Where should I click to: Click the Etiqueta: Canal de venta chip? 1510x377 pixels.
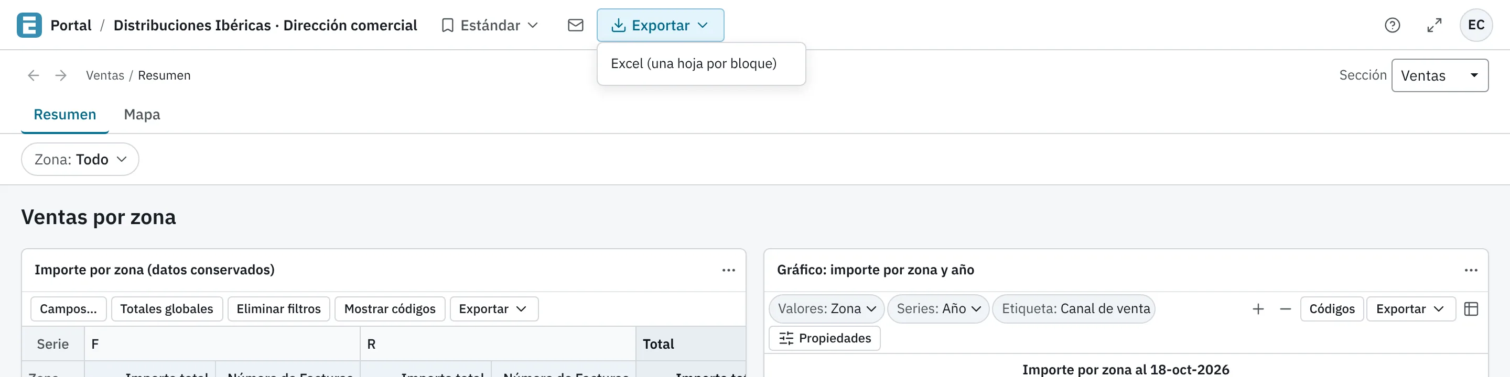point(1074,309)
